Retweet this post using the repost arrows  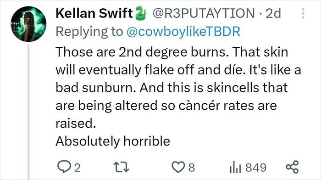click(121, 167)
